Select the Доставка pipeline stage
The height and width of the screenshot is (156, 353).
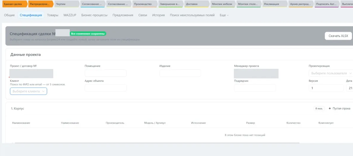[x=197, y=4]
